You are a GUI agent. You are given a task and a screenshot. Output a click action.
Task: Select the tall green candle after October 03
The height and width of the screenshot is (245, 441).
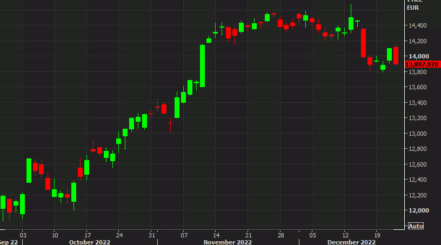pos(29,170)
